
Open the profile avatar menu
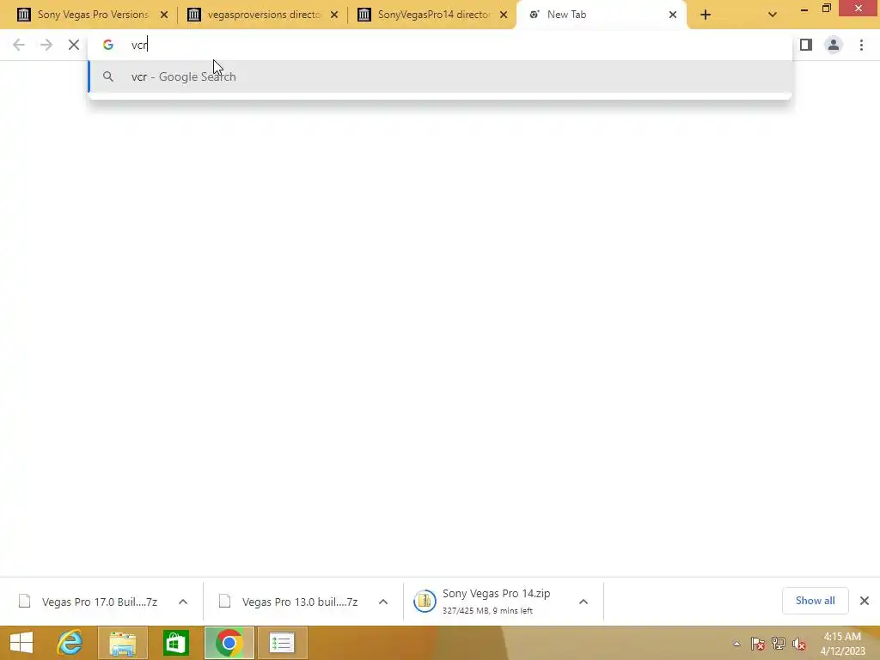pos(834,45)
